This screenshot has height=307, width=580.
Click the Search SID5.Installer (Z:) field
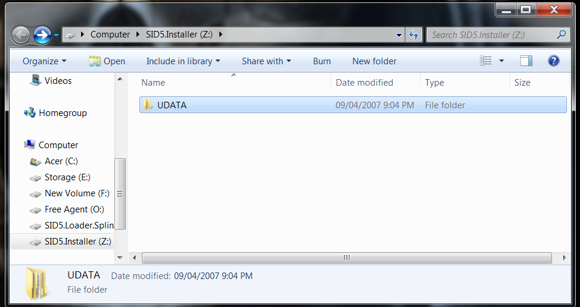click(x=494, y=35)
